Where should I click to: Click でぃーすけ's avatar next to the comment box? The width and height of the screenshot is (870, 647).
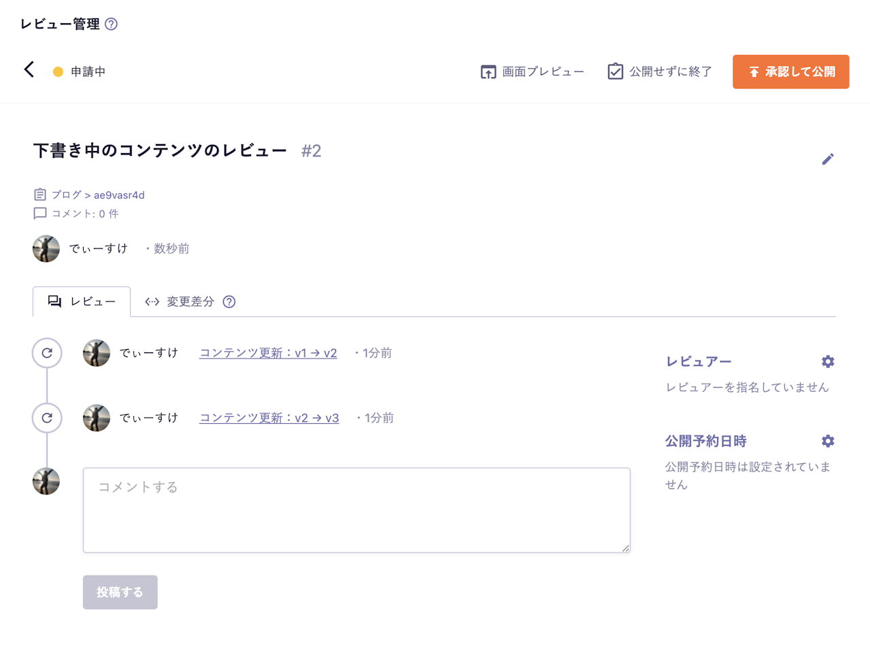(x=46, y=482)
